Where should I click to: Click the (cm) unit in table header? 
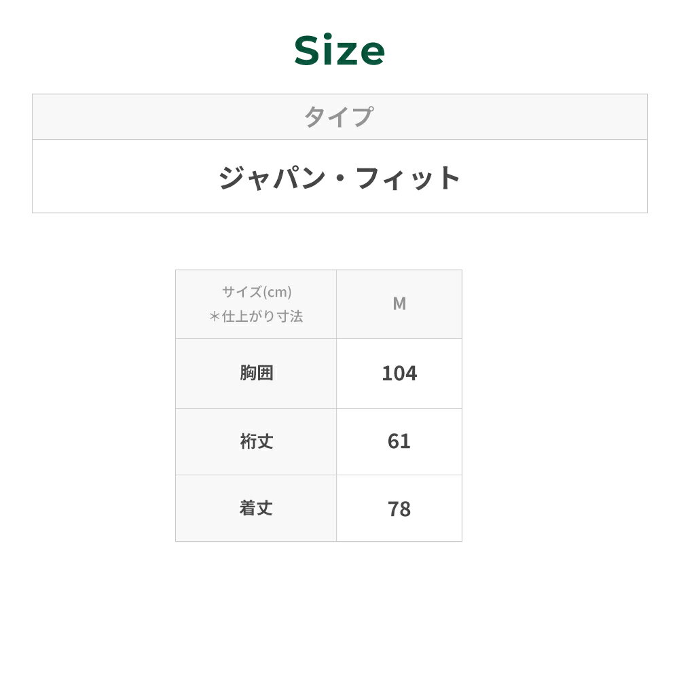(277, 292)
